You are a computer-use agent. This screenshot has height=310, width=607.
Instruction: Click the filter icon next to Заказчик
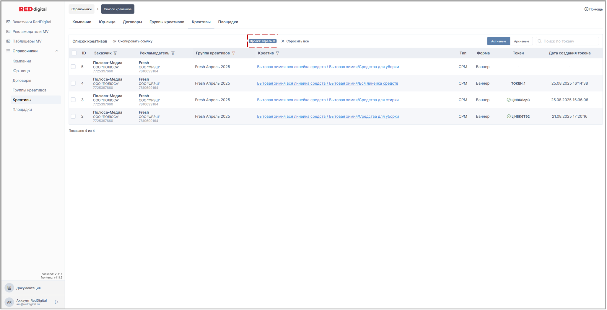pos(115,53)
